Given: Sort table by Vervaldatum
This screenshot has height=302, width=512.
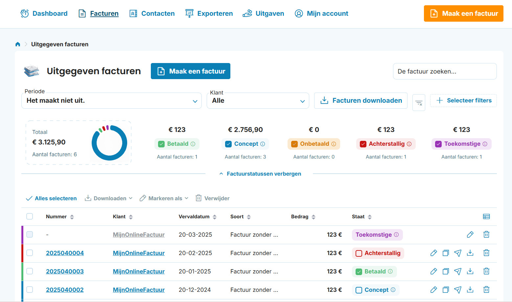Looking at the screenshot, I should click(198, 217).
